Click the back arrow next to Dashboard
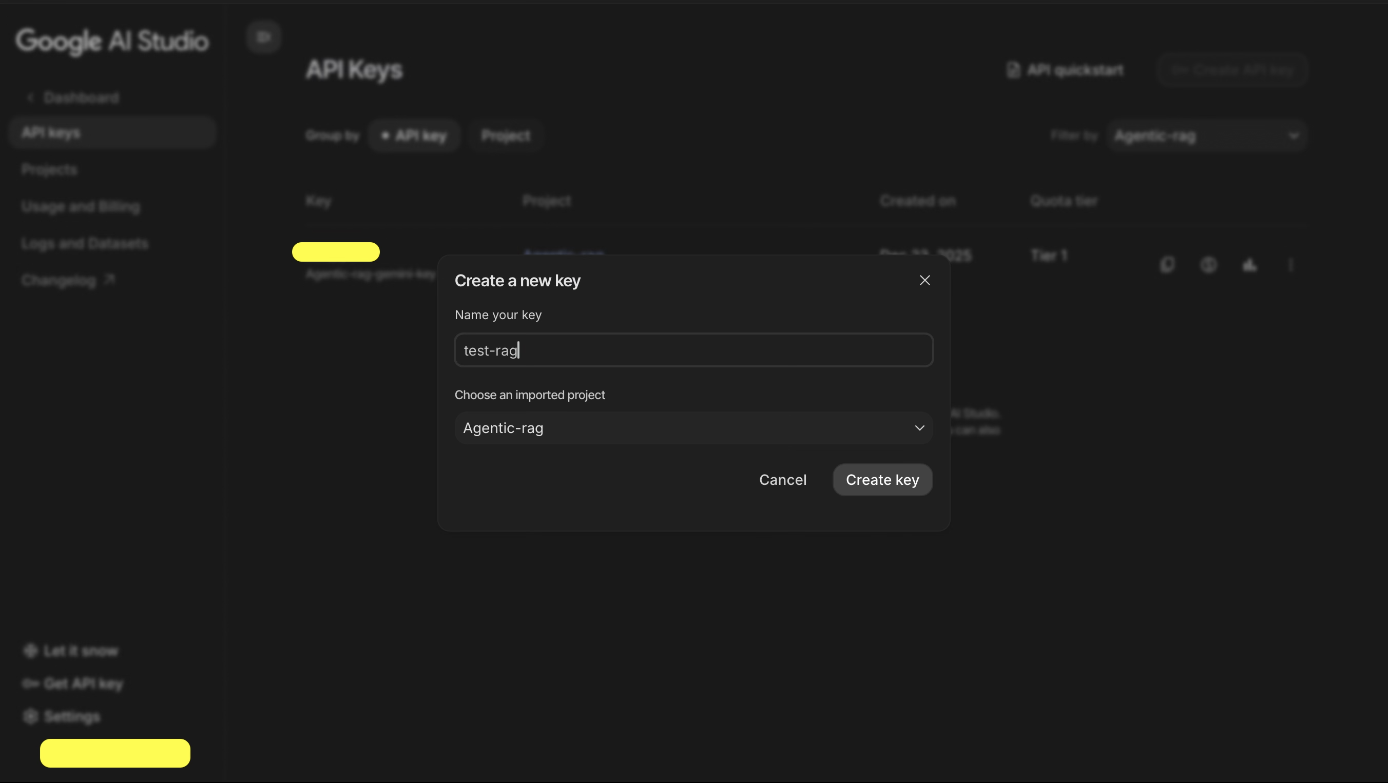The image size is (1388, 783). 30,97
